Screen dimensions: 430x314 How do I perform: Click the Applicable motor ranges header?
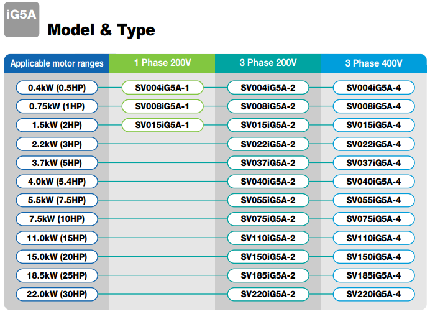point(57,63)
